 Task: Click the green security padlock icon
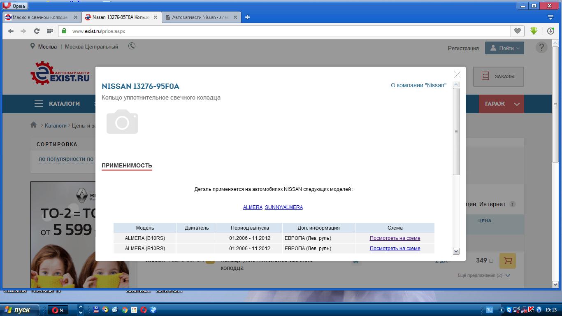pyautogui.click(x=64, y=31)
